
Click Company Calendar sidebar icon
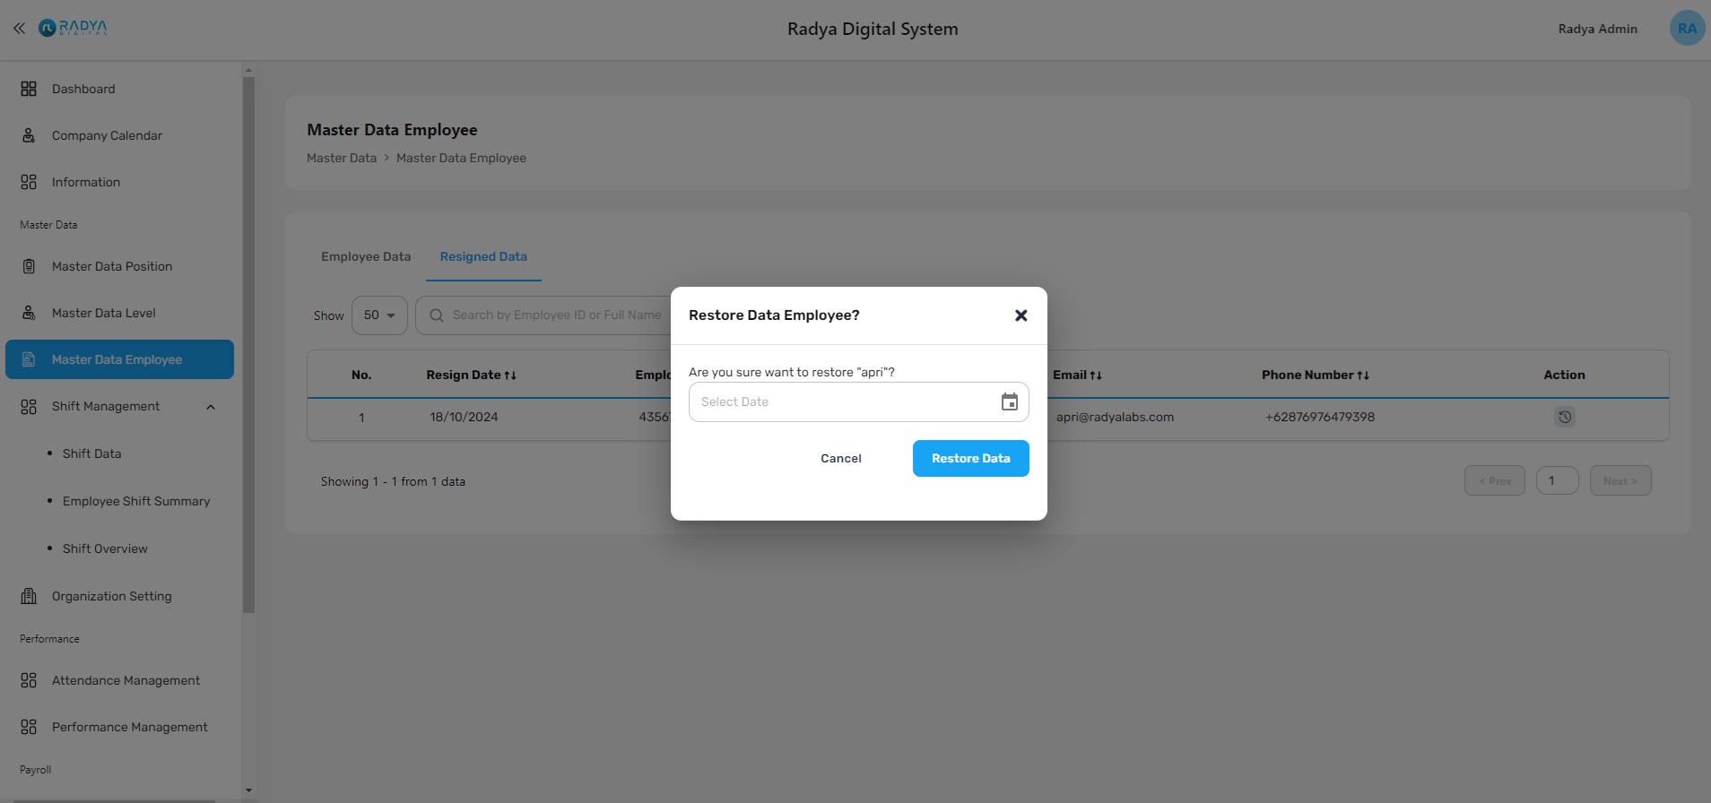pos(29,135)
